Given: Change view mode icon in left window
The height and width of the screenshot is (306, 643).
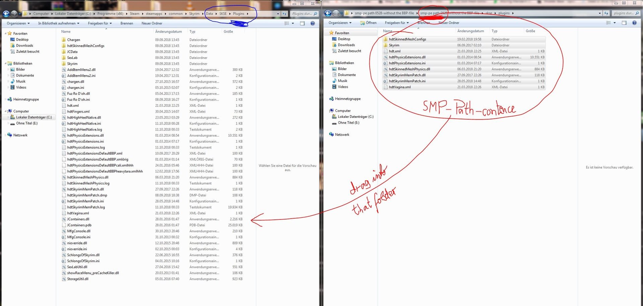Looking at the screenshot, I should [287, 23].
